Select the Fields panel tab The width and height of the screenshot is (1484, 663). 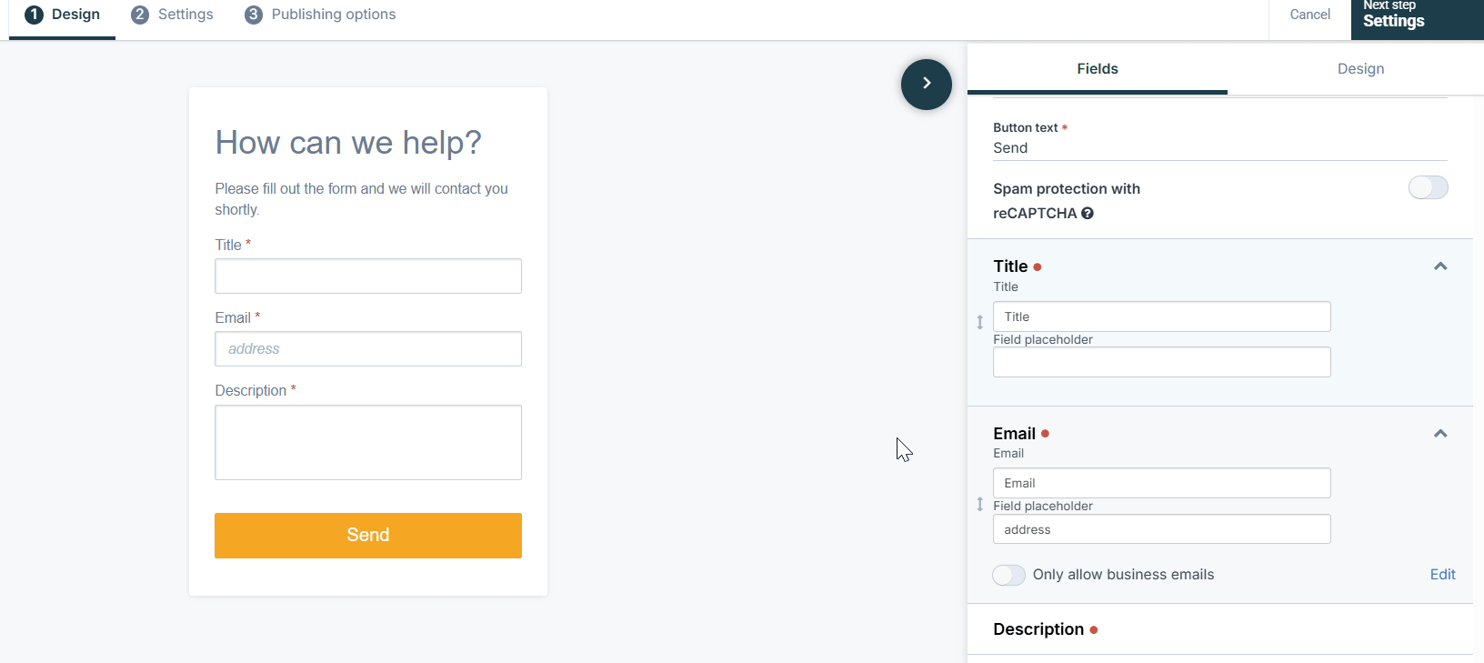1098,69
